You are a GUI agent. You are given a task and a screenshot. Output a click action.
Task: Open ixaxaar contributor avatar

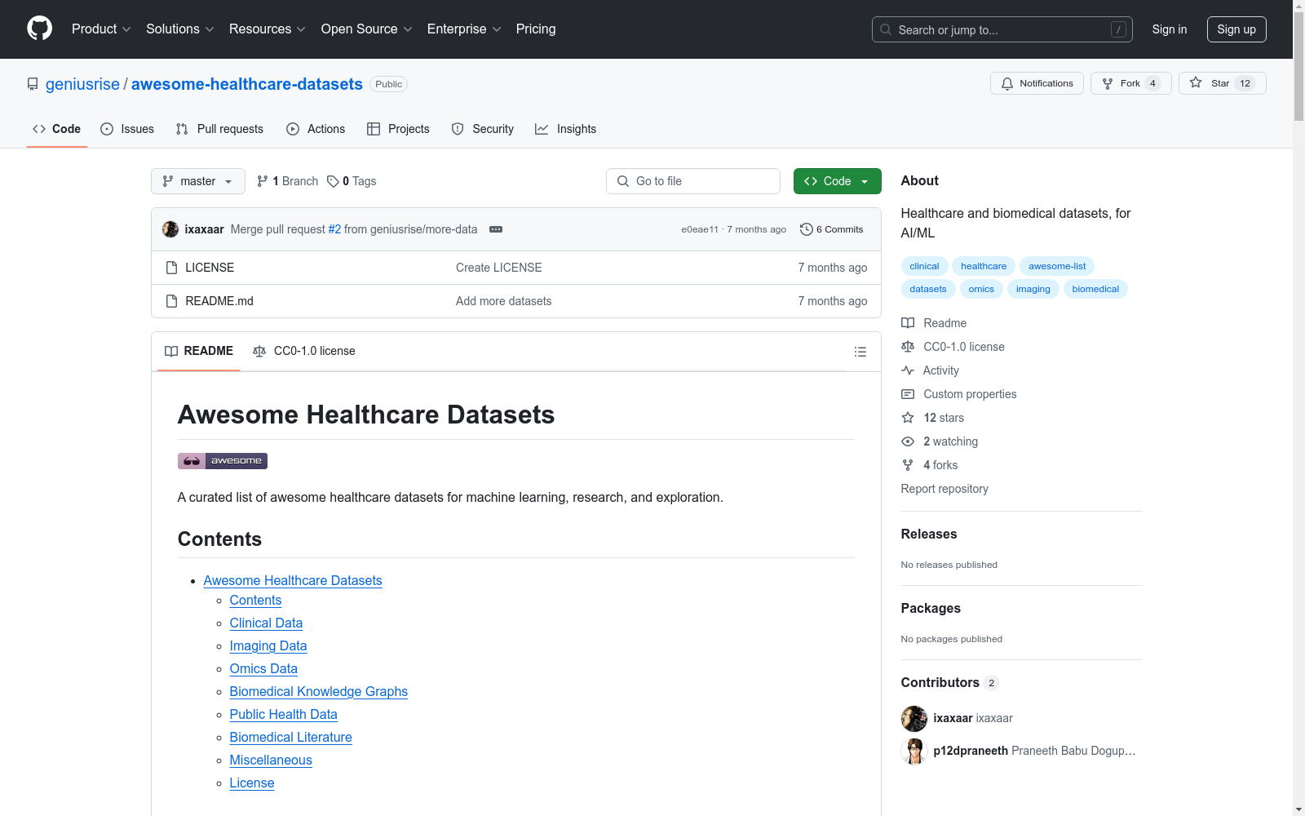(914, 719)
